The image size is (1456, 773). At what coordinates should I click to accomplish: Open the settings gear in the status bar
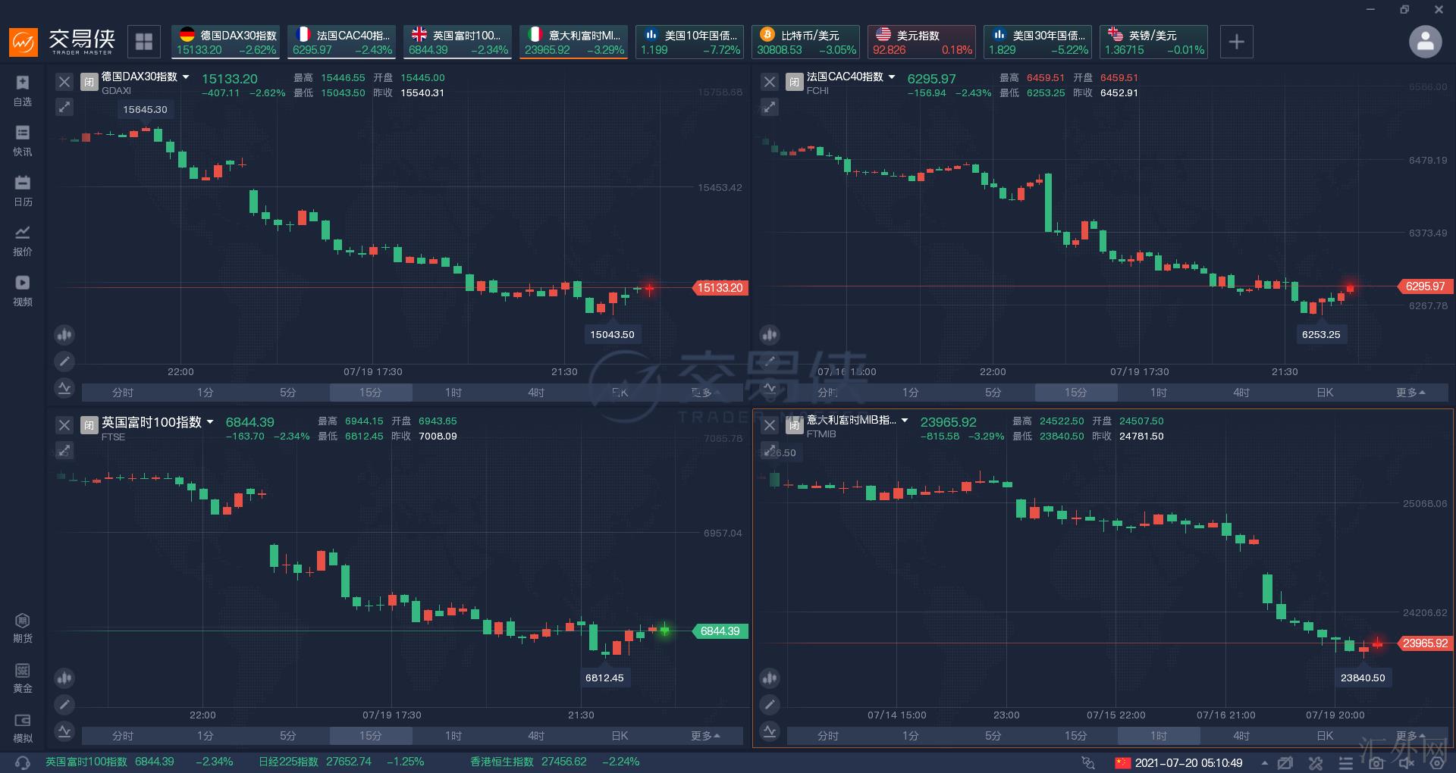(x=1436, y=762)
